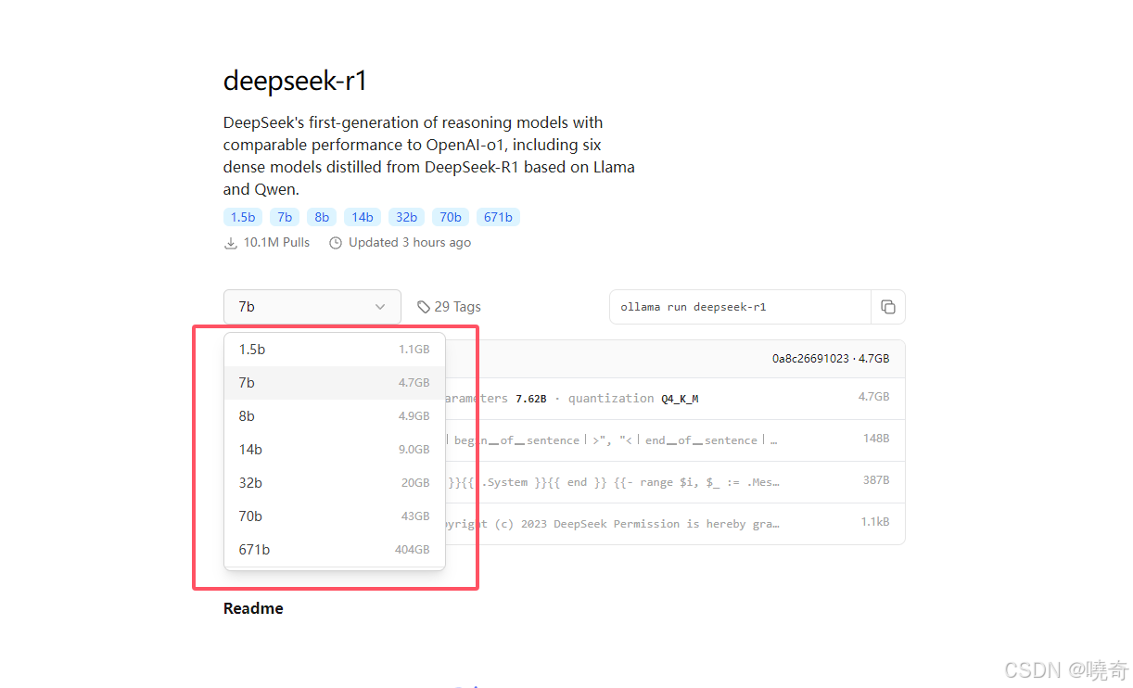The height and width of the screenshot is (688, 1133).
Task: Click the 0a8c26691023 · 4.7GB hash
Action: tap(831, 358)
